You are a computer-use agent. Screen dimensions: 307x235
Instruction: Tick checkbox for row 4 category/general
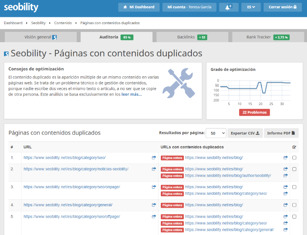(294, 205)
